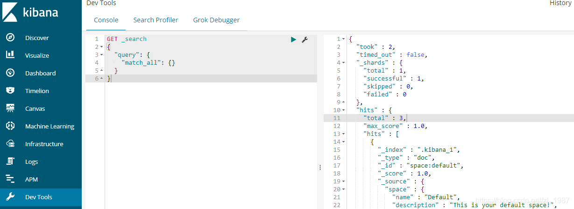Click the "match_all": {} line in editor
The width and height of the screenshot is (574, 209).
(x=148, y=63)
